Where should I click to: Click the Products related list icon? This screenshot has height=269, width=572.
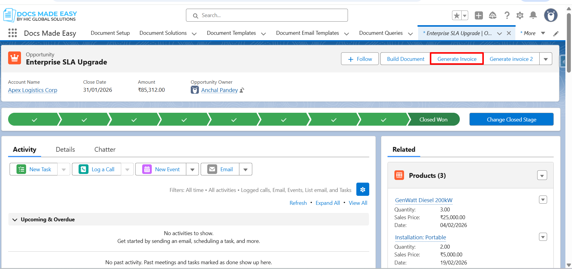point(399,175)
